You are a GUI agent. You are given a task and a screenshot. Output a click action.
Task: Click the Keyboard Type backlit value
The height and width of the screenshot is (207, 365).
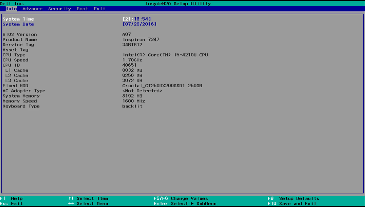click(x=132, y=106)
